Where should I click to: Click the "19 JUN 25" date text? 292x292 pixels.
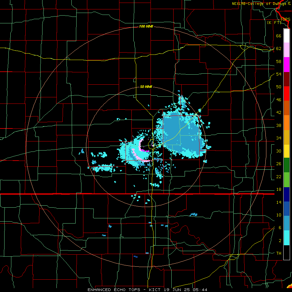tap(177, 290)
